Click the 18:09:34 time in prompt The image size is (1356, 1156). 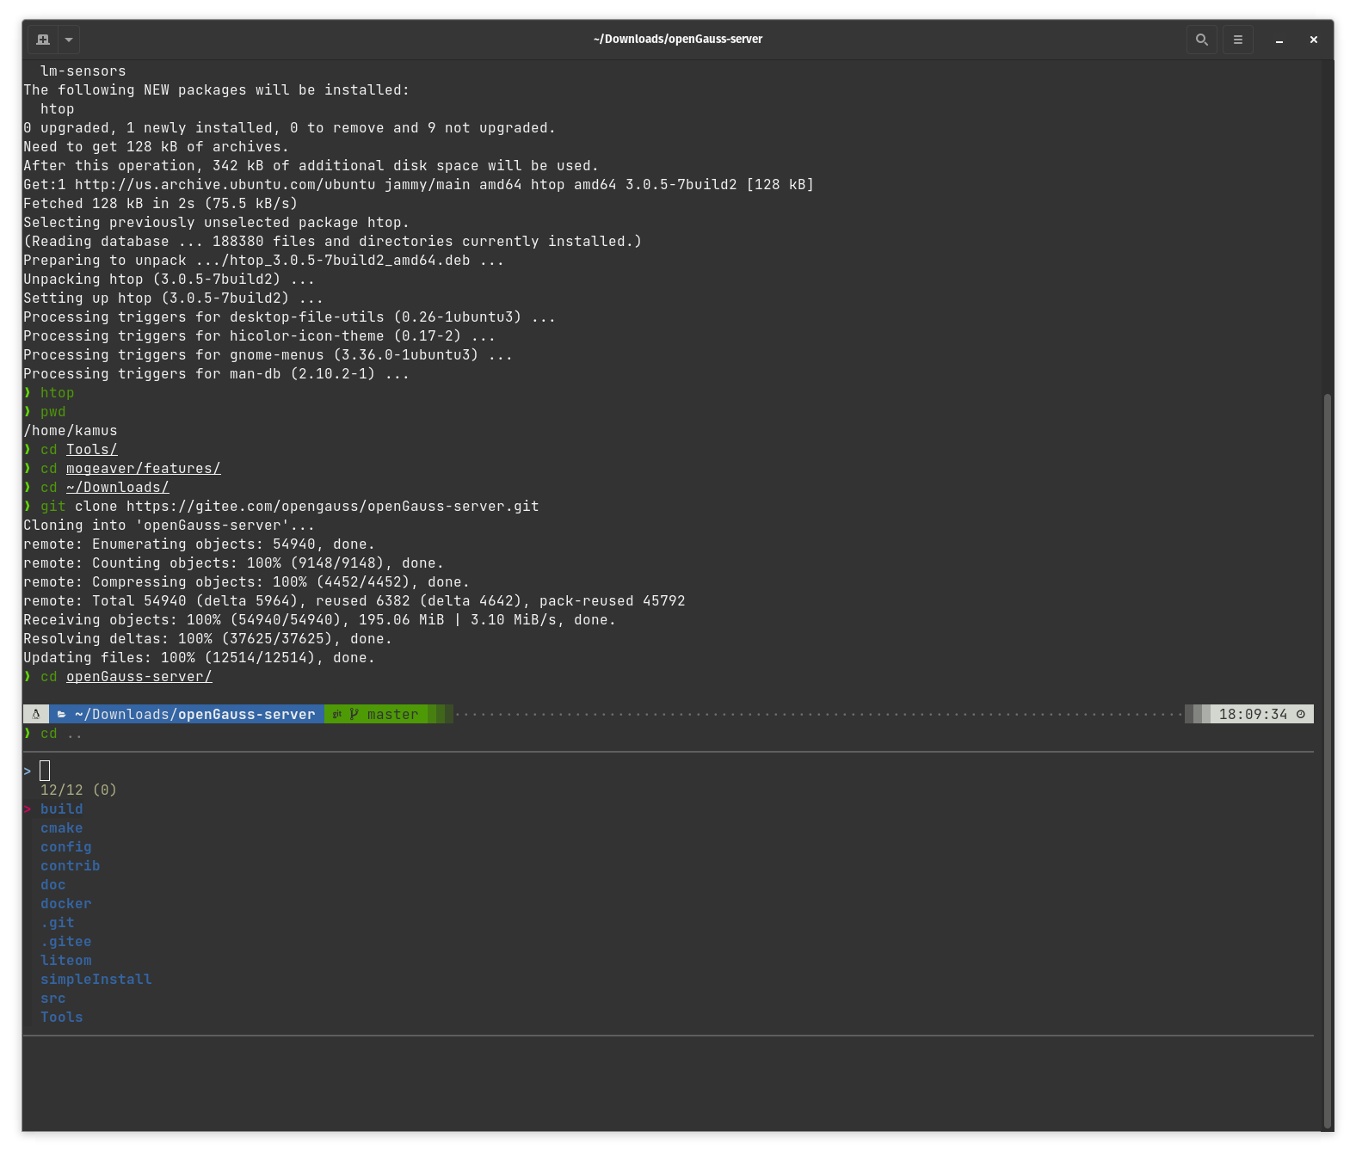[1254, 715]
